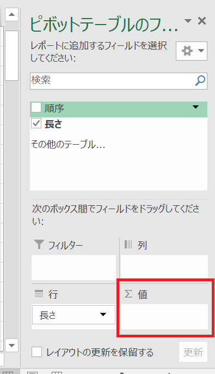Viewport: 215px width, 374px height.
Task: Click the 検索 field search box
Action: click(x=119, y=81)
